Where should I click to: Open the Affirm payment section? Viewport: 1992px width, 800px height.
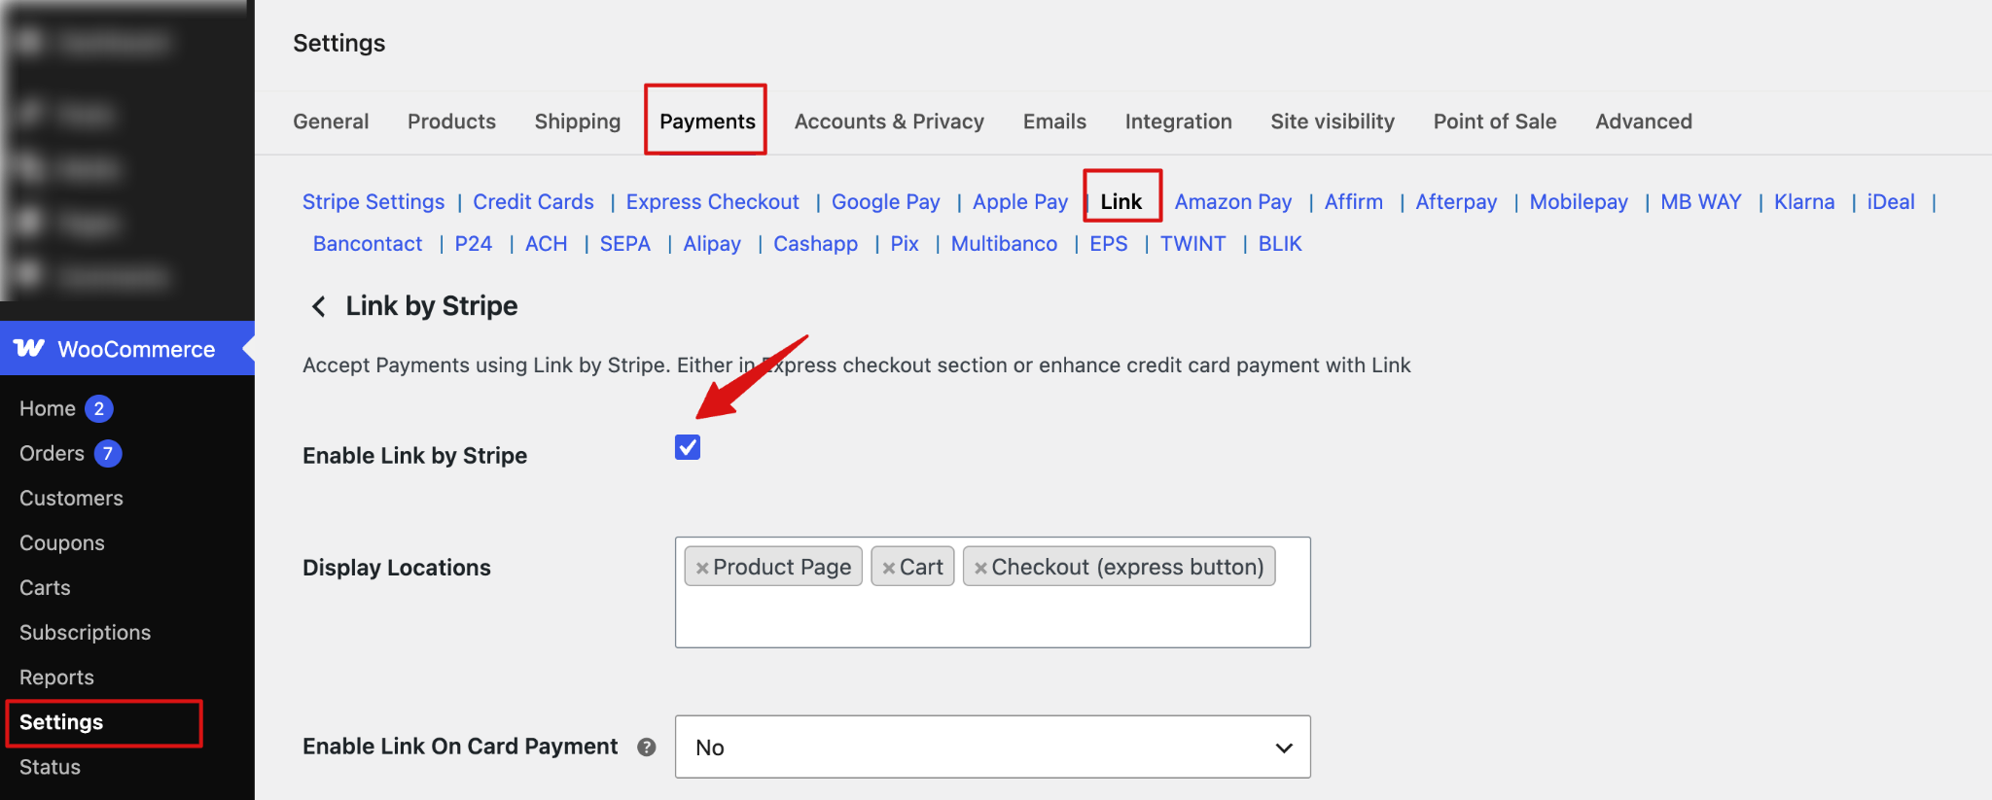(x=1354, y=202)
